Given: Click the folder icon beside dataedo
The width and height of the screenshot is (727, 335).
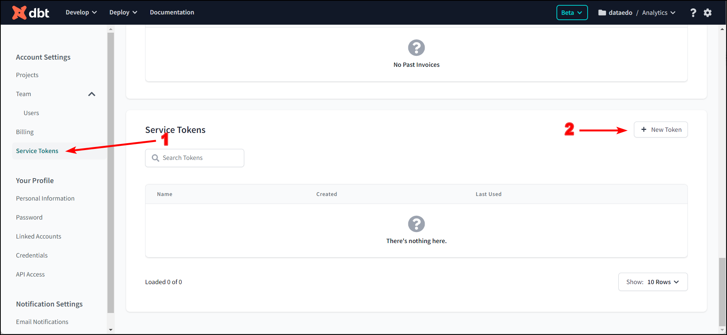Looking at the screenshot, I should coord(602,13).
